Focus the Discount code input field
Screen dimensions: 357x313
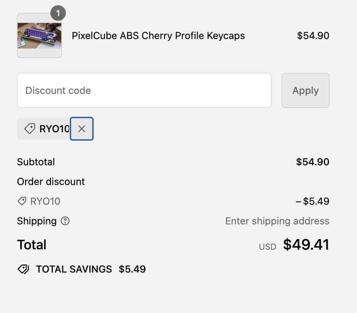click(x=144, y=90)
